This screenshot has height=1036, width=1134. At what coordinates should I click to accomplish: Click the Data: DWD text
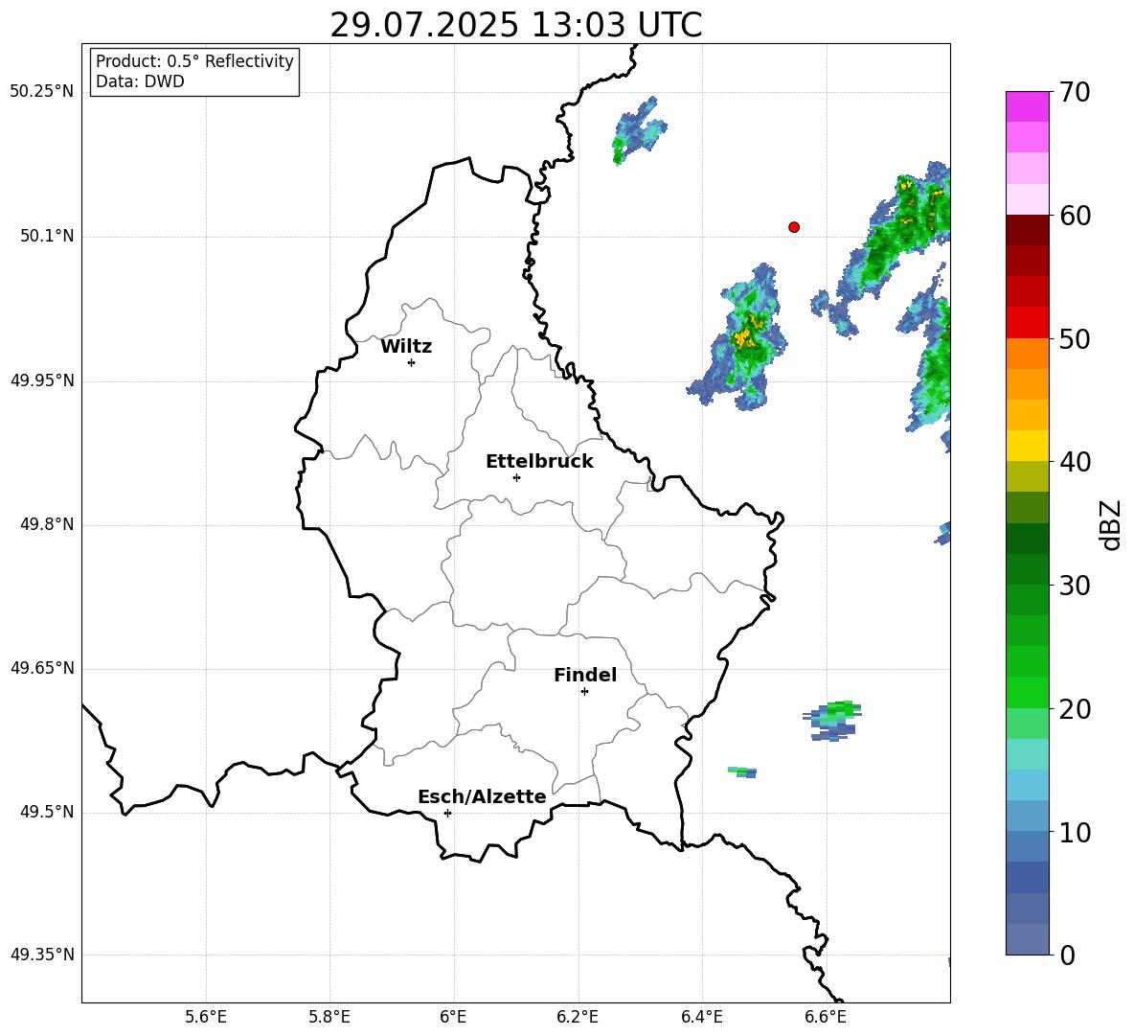140,81
